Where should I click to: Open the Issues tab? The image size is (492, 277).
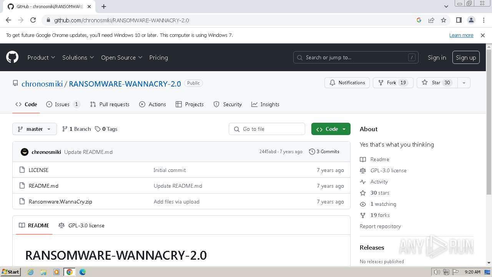pos(63,104)
